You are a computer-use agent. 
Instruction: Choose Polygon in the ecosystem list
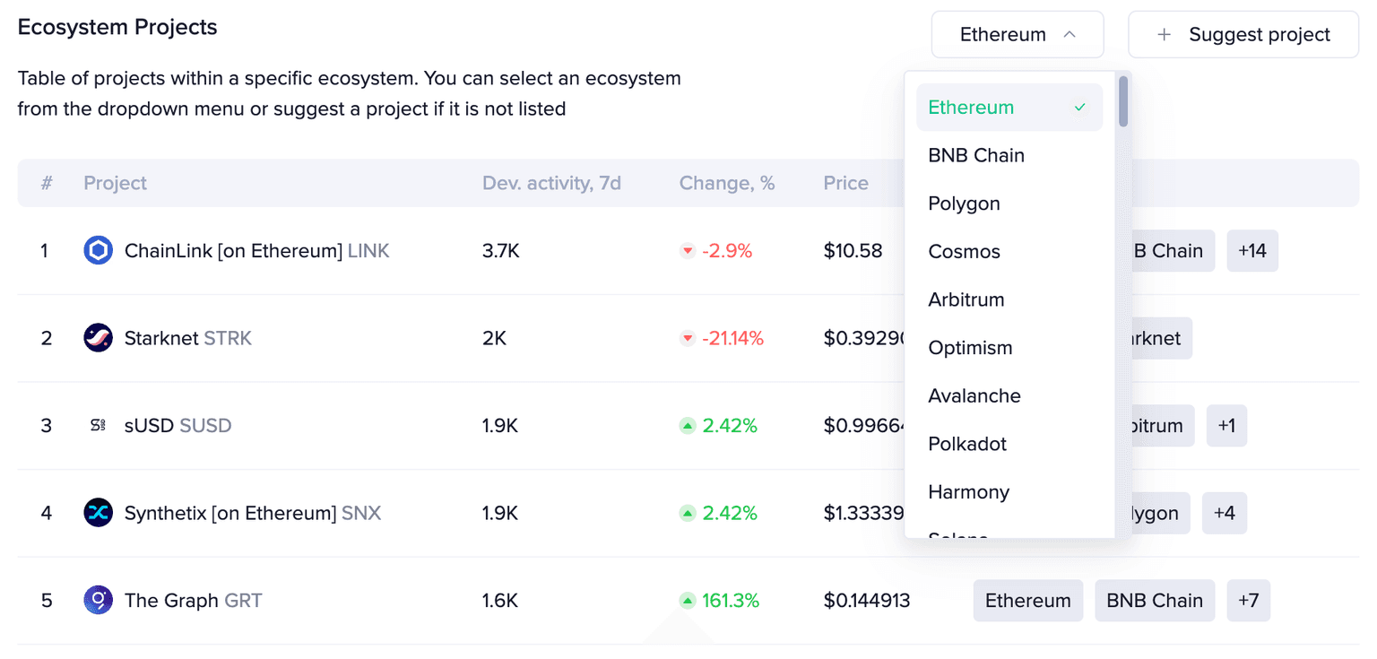pos(964,204)
